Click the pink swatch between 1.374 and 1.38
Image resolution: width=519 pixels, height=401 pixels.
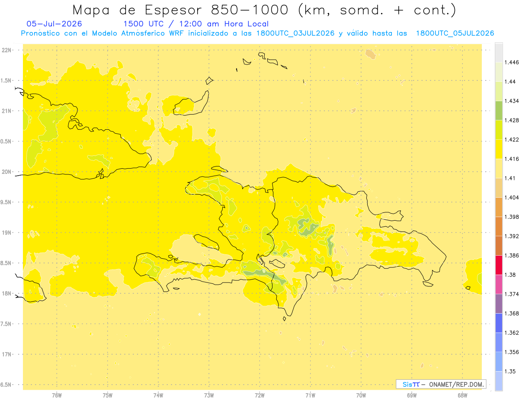tap(499, 284)
